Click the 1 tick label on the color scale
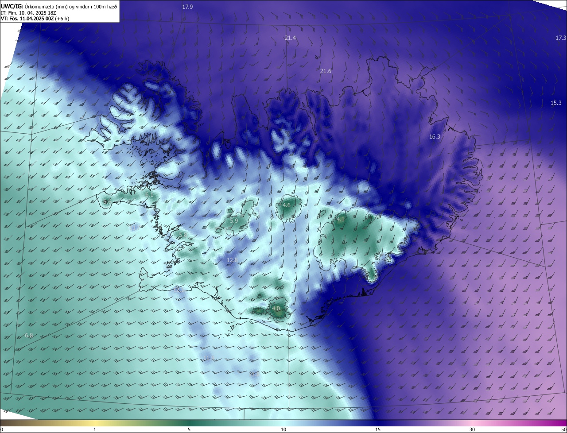This screenshot has width=567, height=433. 95,429
